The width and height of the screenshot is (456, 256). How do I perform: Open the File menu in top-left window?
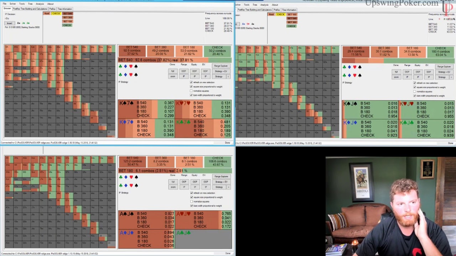point(5,4)
